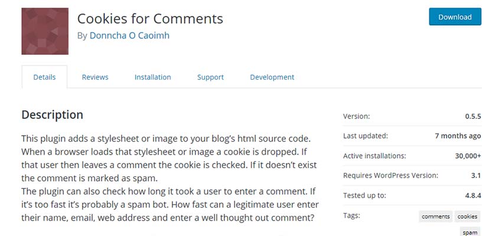Viewport: 502px width, 236px height.
Task: Show the Development tab
Action: click(x=272, y=77)
